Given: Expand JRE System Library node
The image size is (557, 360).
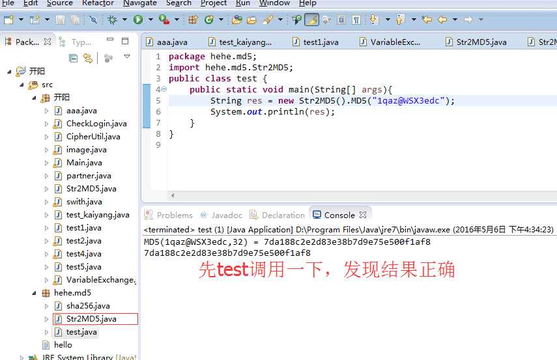Looking at the screenshot, I should point(21,357).
